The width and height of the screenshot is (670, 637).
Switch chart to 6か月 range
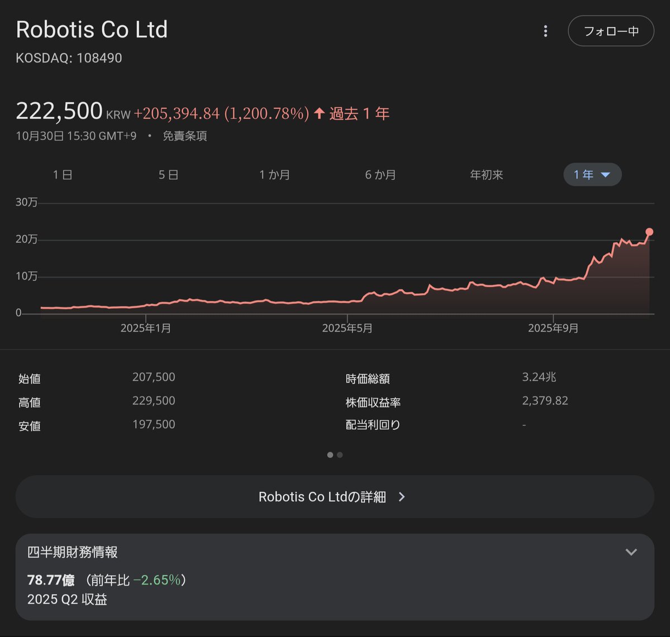coord(380,175)
